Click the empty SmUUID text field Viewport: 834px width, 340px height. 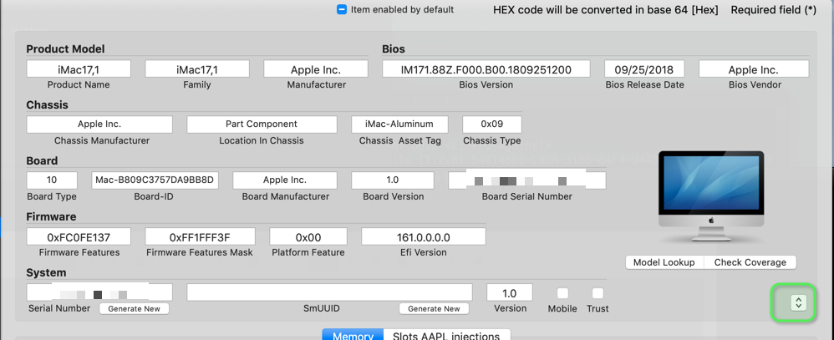329,292
